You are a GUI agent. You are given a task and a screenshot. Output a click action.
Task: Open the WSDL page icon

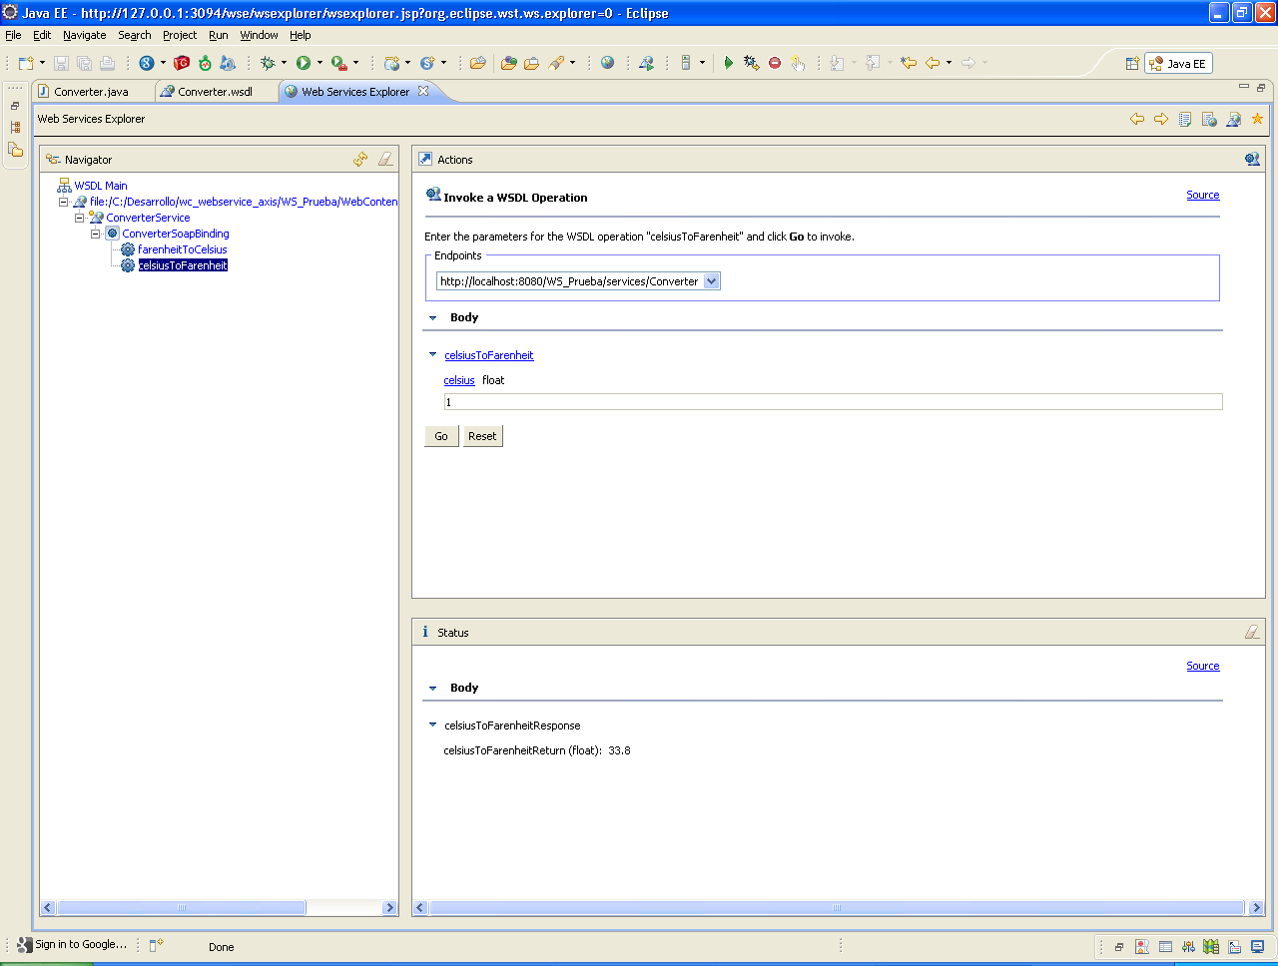[1233, 119]
